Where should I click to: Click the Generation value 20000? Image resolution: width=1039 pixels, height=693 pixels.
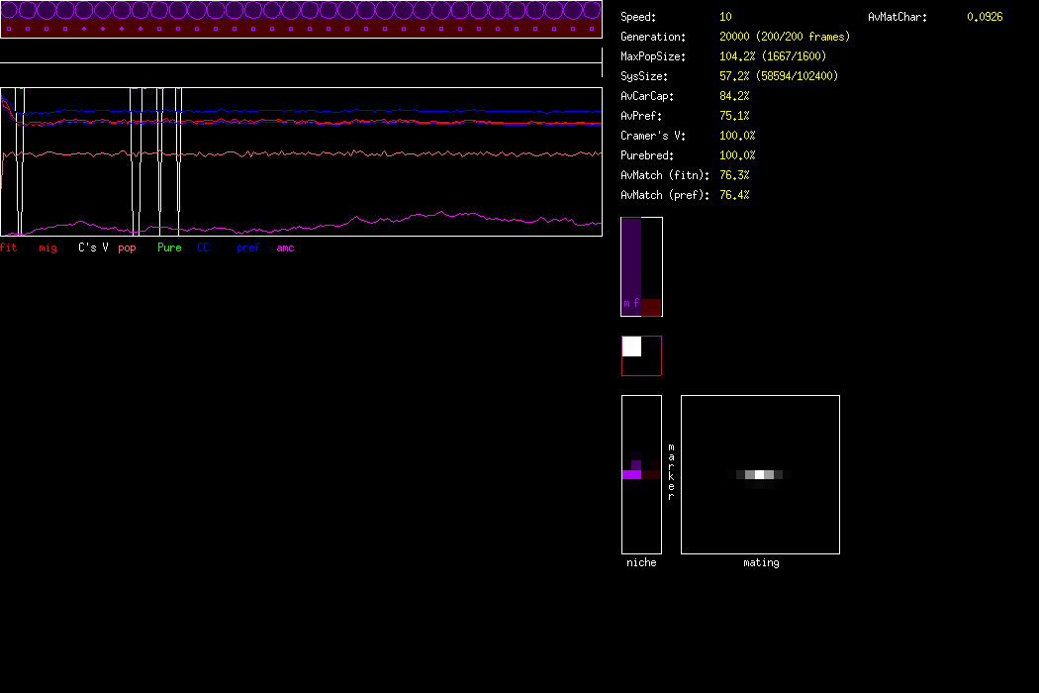pos(734,37)
